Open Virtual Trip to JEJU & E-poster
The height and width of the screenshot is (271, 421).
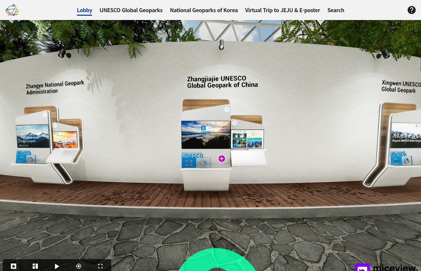tap(282, 10)
